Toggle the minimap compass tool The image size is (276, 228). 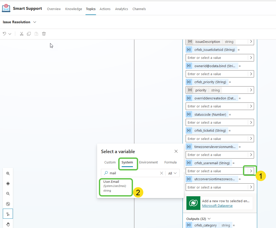8,204
